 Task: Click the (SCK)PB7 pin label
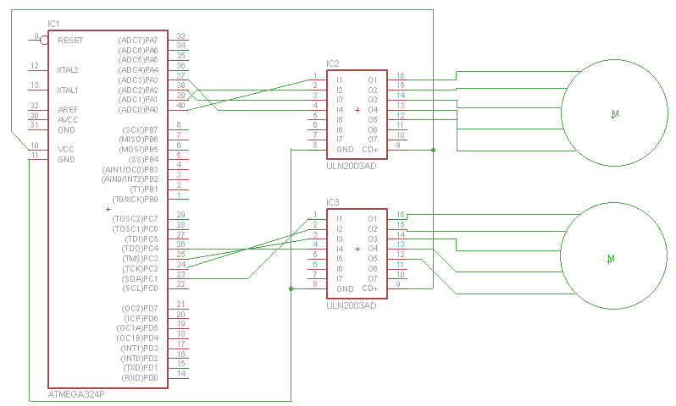click(x=140, y=129)
